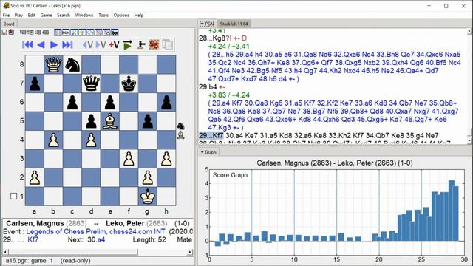Image resolution: width=473 pixels, height=266 pixels.
Task: Click the red database icon beside save
Action: pos(11,33)
